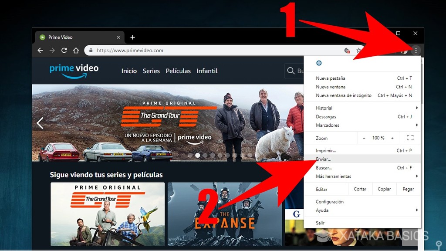Click the Copiar button in the menu

pos(384,189)
